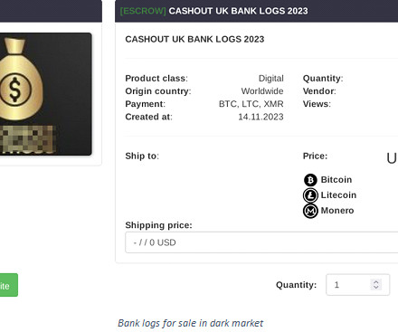Open the Shipping price dropdown
Screen dimensions: 398x332
point(261,242)
